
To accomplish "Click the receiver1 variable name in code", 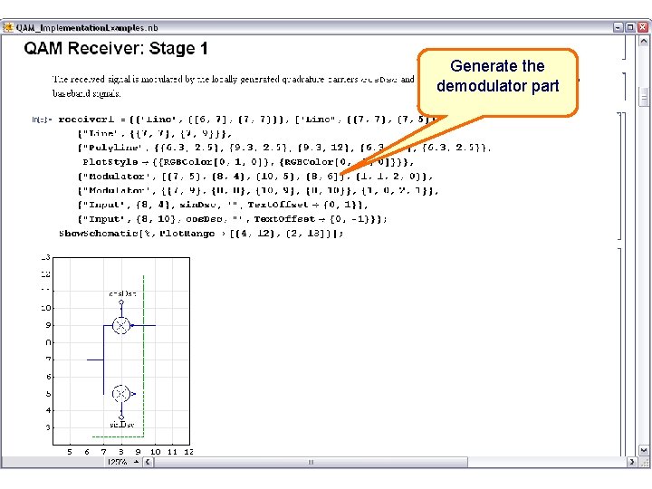I will pos(86,120).
